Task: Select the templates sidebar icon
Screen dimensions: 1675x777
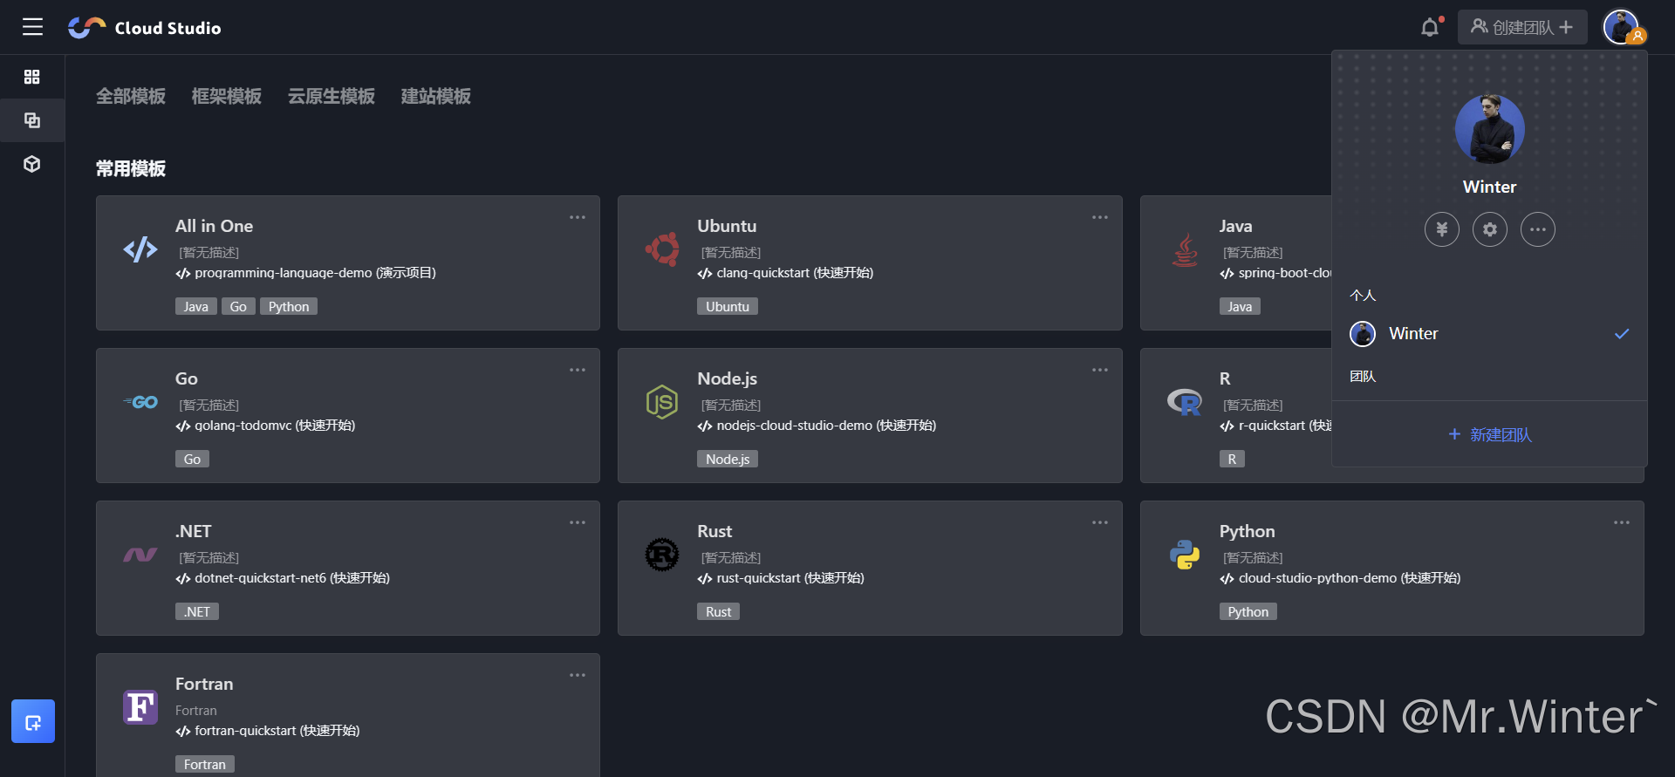Action: click(32, 120)
